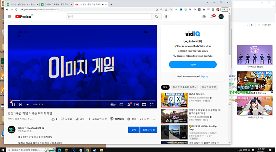Open the YouTube hamburger guide menu
Screen dimensions: 276x152
pyautogui.click(x=10, y=16)
